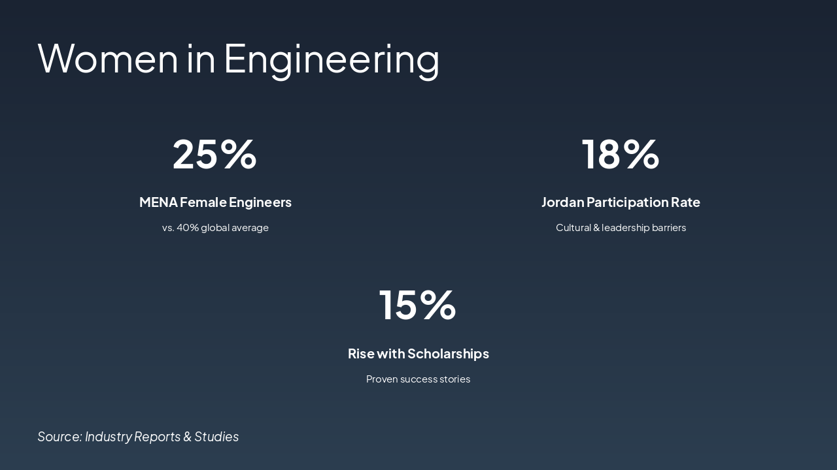
Task: Click the word "MENA" in the first label
Action: coord(158,202)
